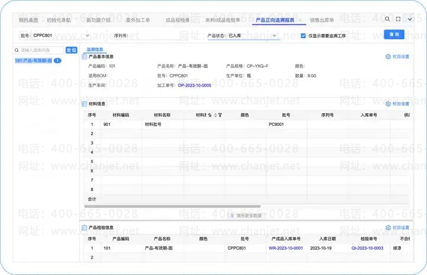
Task: Click the blue 查询 button
Action: tap(394, 34)
